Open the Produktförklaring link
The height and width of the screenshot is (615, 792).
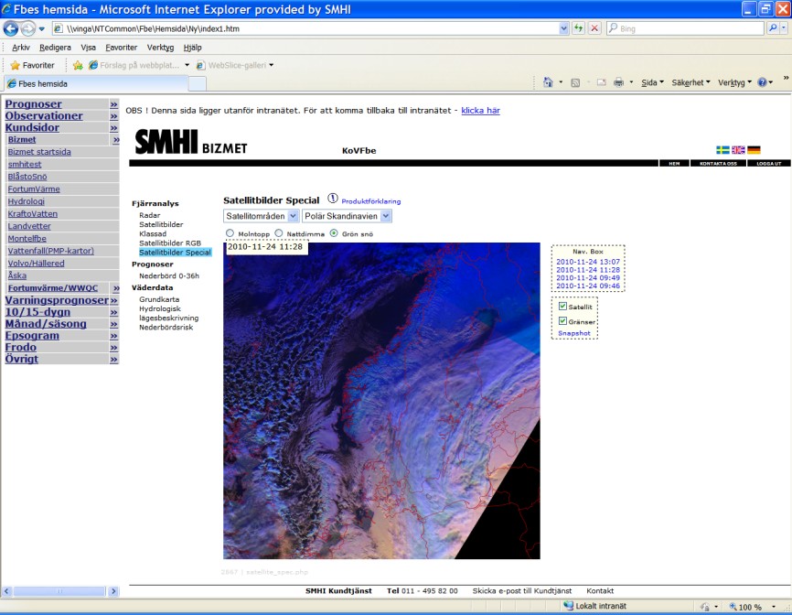(370, 201)
